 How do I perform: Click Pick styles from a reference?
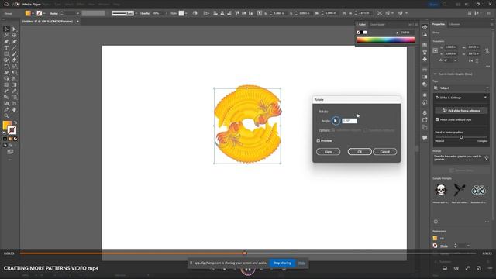pyautogui.click(x=462, y=110)
